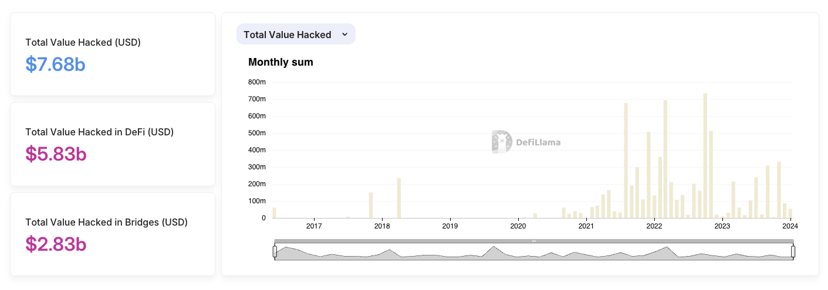This screenshot has height=290, width=828.
Task: Select the late-2017 bar near 150m
Action: point(371,205)
